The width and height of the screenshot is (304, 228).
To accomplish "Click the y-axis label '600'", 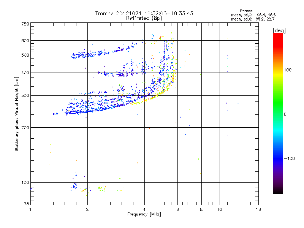I will point(25,41).
